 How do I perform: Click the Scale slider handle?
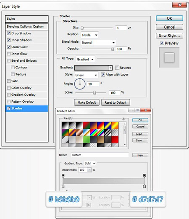point(94,93)
